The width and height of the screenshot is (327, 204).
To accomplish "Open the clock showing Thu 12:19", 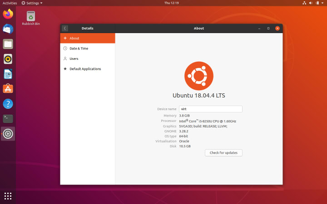I will point(171,3).
